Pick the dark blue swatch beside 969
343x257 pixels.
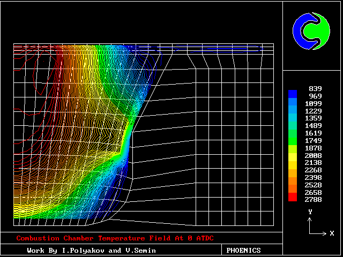pyautogui.click(x=292, y=96)
